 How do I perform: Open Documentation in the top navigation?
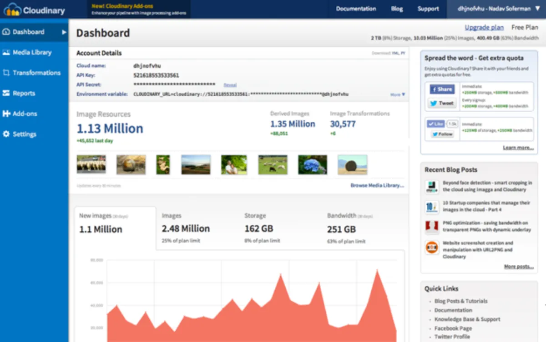point(356,9)
